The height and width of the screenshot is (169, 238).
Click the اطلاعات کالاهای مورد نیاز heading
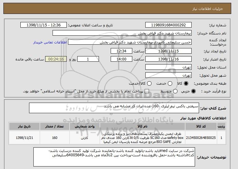coord(203,118)
